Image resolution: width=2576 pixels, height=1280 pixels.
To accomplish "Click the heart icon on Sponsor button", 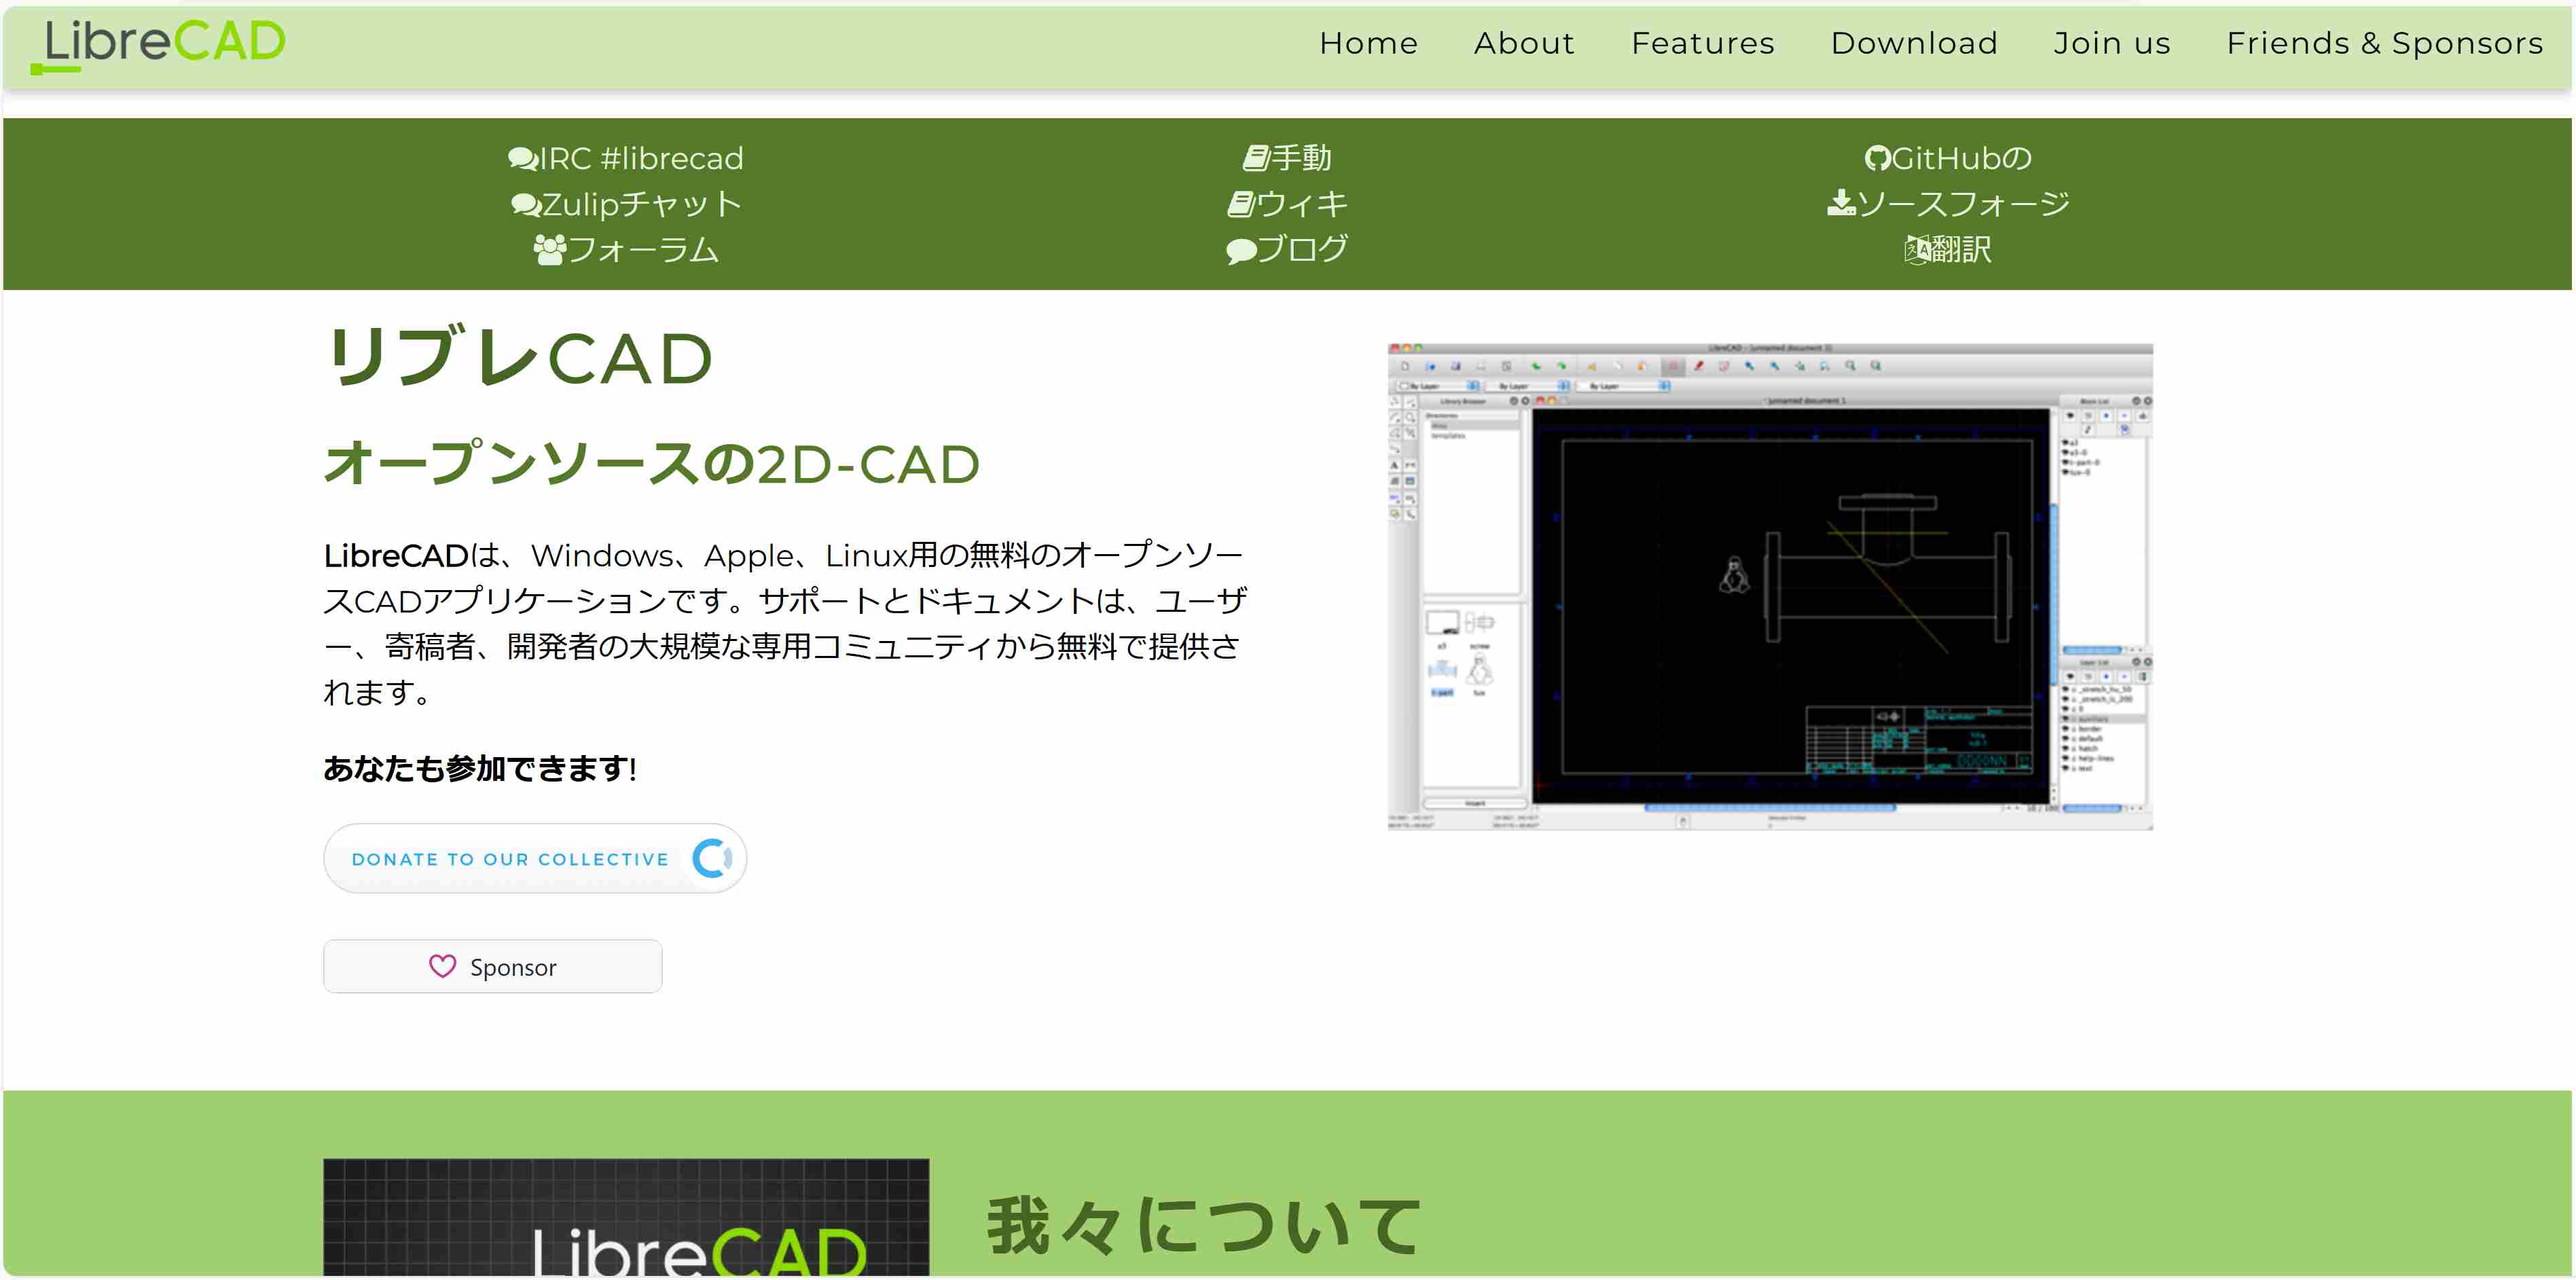I will click(442, 966).
